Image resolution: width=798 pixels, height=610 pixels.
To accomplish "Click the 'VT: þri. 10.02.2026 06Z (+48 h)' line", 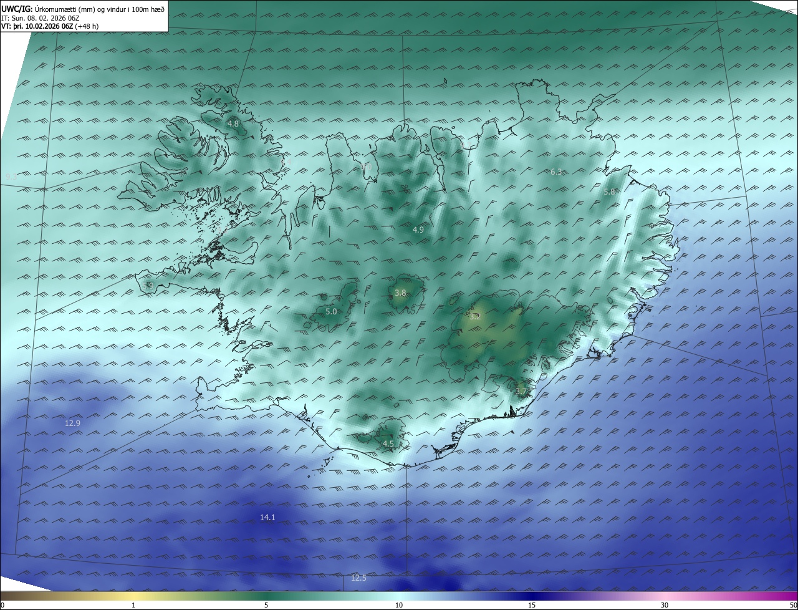I will tap(50, 26).
